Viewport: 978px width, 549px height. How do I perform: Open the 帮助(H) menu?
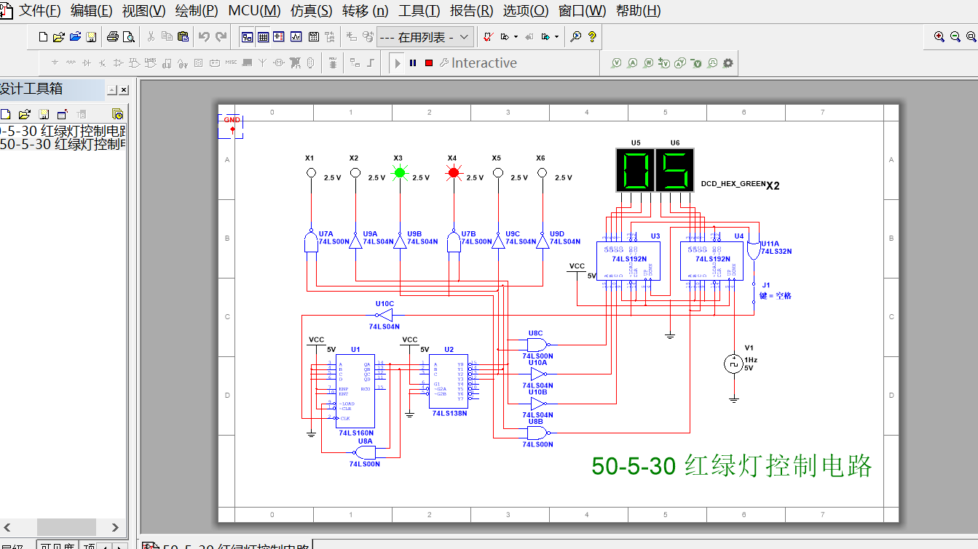[x=638, y=11]
